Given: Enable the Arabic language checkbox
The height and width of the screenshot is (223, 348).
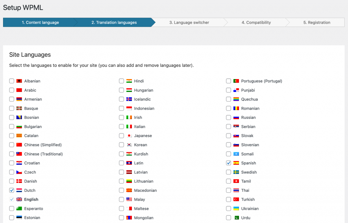Looking at the screenshot, I should tap(12, 90).
